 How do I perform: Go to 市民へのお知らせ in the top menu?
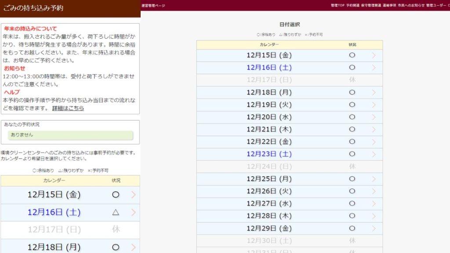[411, 5]
